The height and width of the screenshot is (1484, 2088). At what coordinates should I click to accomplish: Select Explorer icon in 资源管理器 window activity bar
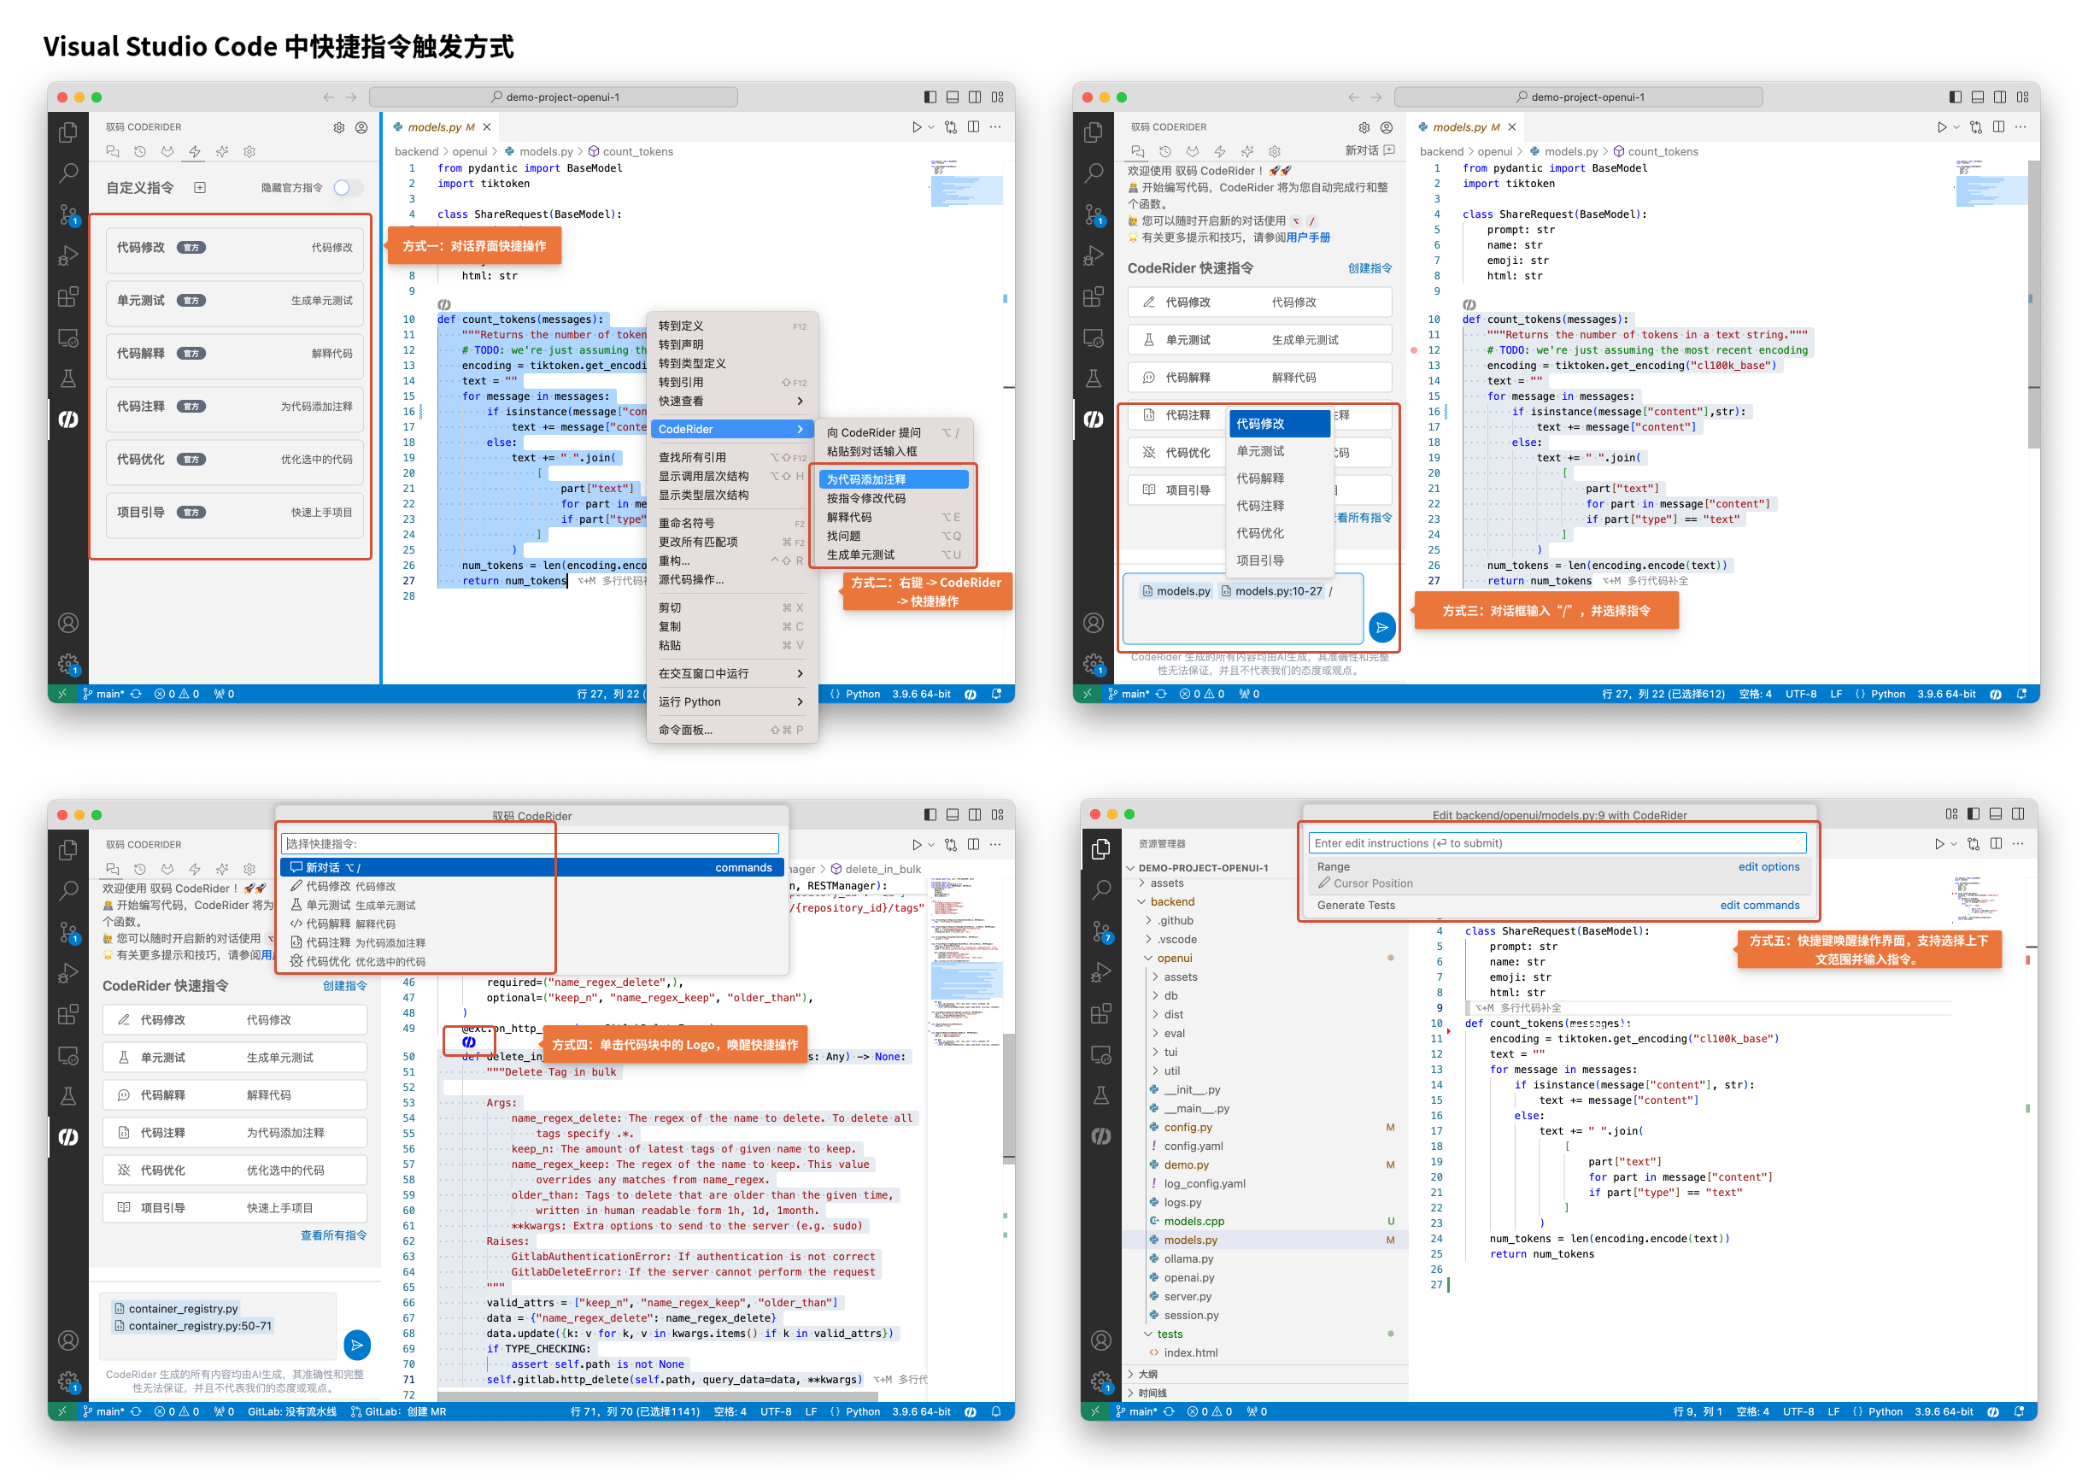click(1102, 849)
